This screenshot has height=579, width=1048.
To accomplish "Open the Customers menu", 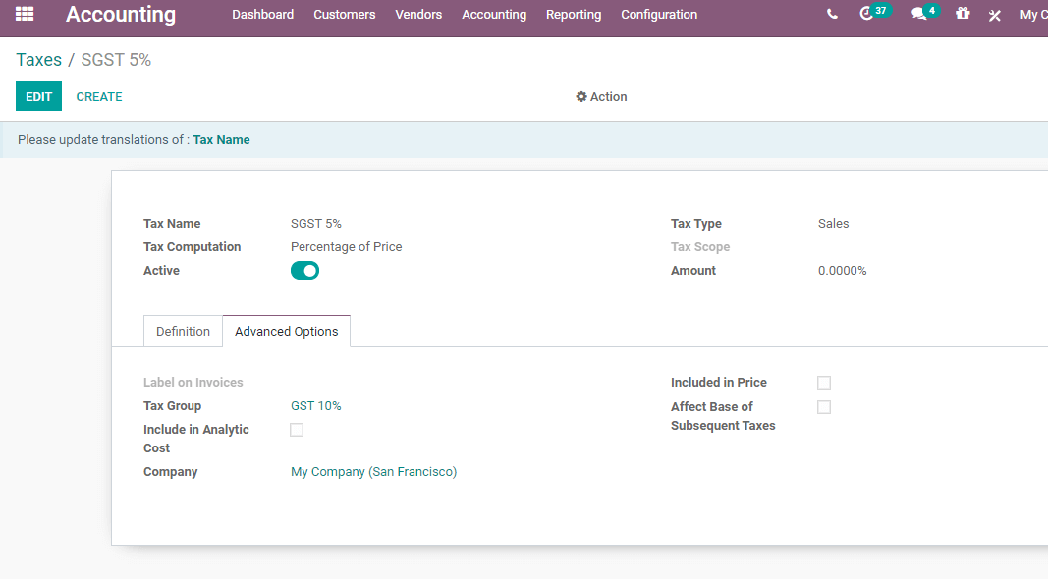I will pos(344,14).
